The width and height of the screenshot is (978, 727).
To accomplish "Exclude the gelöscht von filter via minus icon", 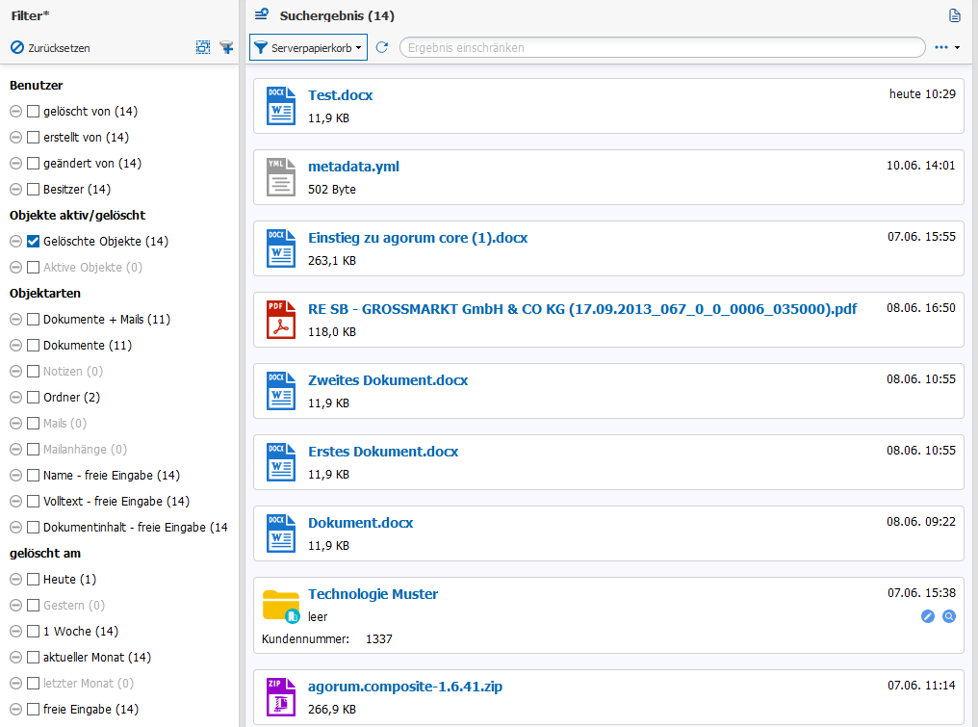I will pos(16,112).
